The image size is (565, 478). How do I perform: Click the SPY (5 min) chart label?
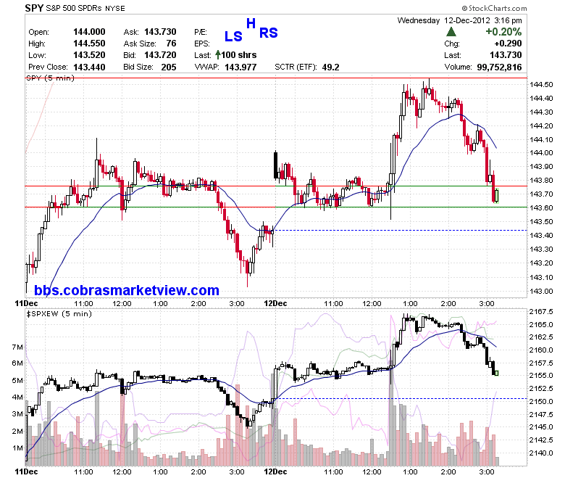tap(51, 78)
